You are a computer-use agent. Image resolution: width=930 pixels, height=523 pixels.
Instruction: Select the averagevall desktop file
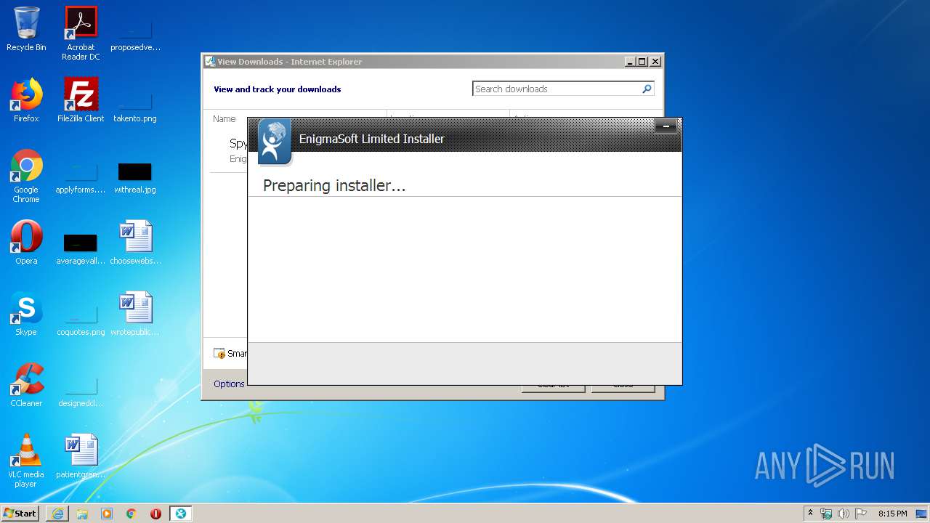pyautogui.click(x=81, y=248)
